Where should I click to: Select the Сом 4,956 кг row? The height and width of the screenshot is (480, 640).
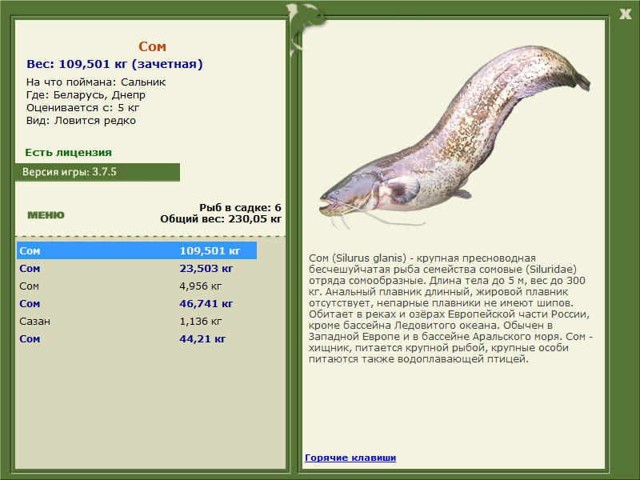point(137,286)
